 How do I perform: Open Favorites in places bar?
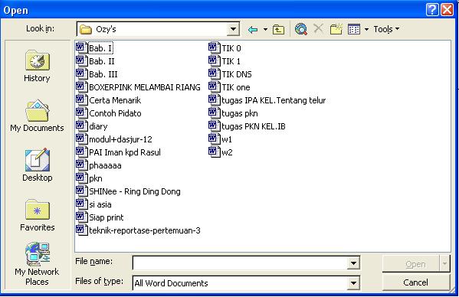pos(38,215)
